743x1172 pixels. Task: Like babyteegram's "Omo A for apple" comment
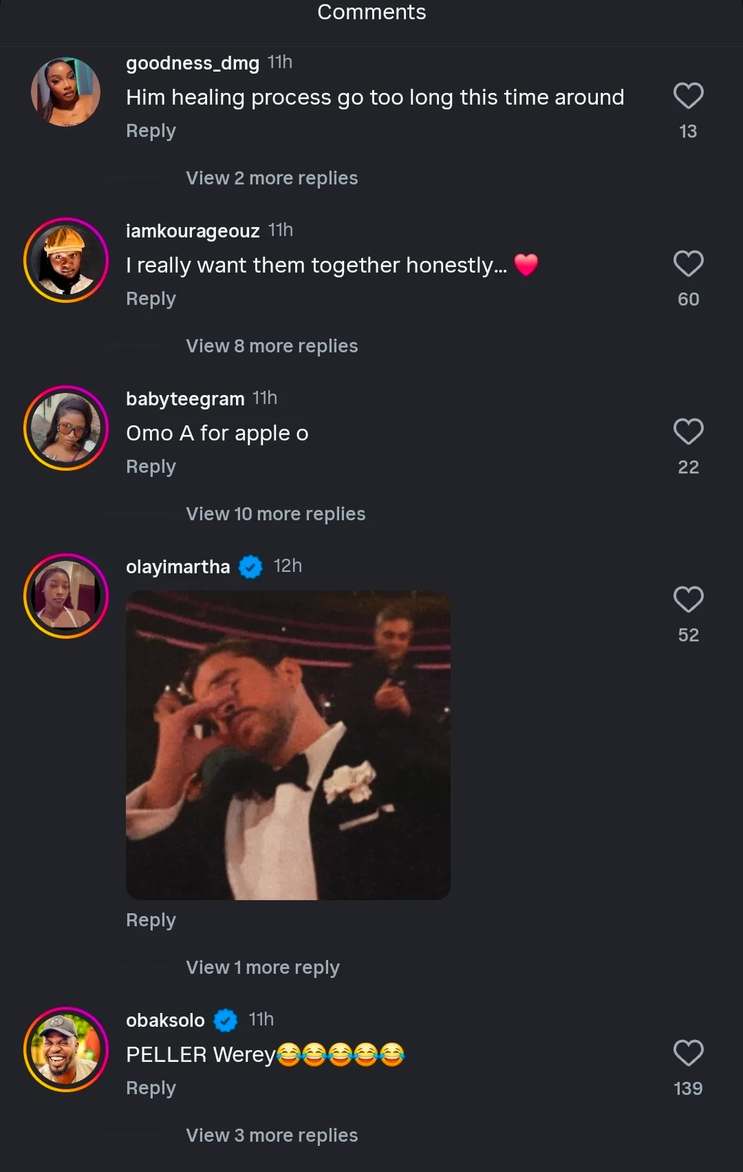pos(688,431)
